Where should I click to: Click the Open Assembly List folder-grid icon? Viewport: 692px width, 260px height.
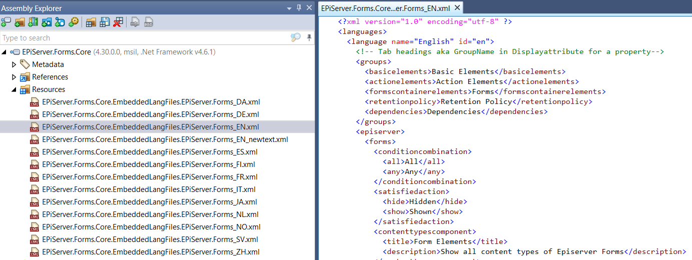(91, 22)
